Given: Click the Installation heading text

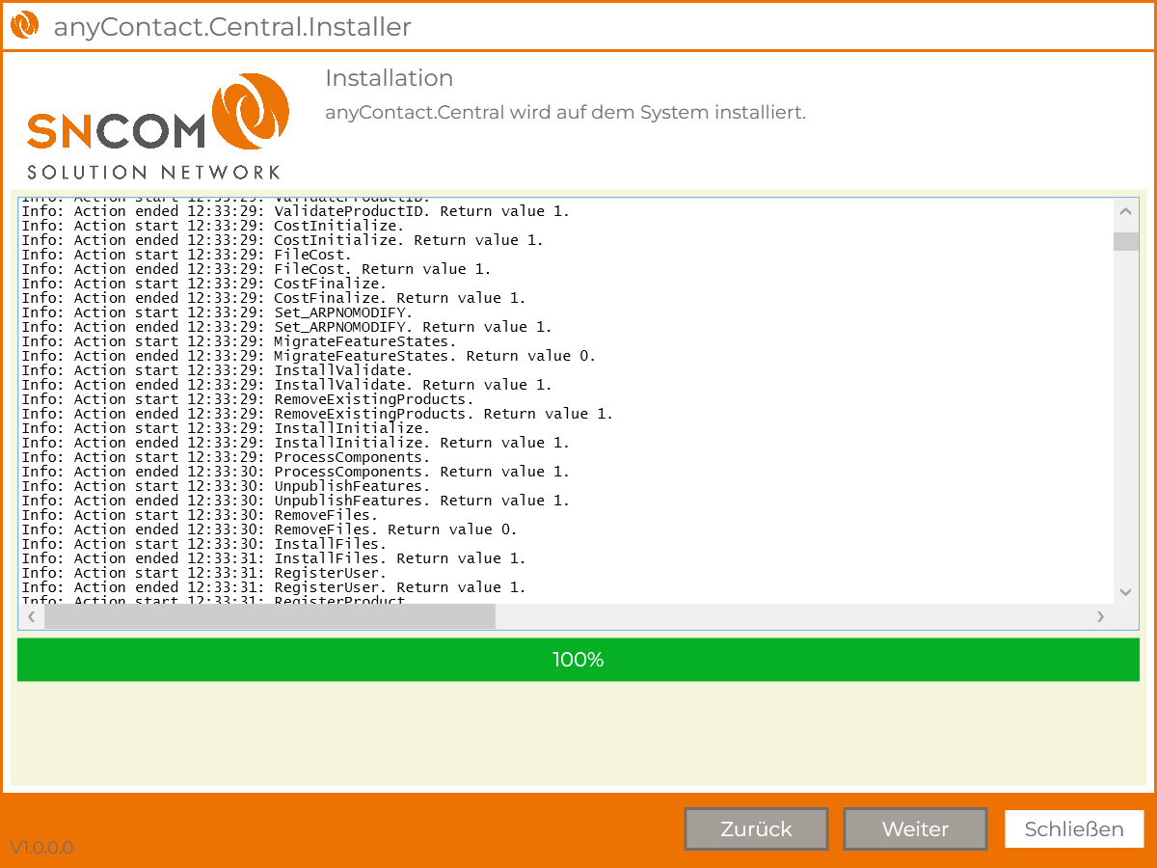Looking at the screenshot, I should coord(389,78).
